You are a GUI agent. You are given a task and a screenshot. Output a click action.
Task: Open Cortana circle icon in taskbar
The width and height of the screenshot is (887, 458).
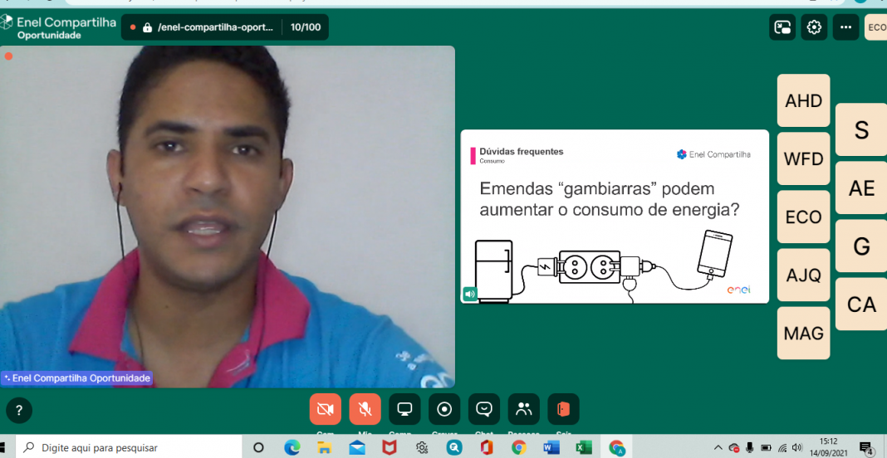[258, 448]
